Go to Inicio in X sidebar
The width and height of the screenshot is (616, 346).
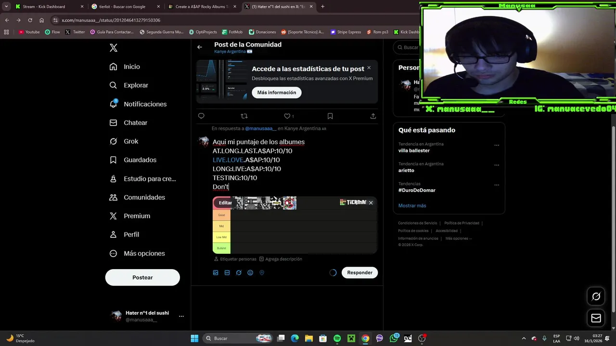pos(125,67)
